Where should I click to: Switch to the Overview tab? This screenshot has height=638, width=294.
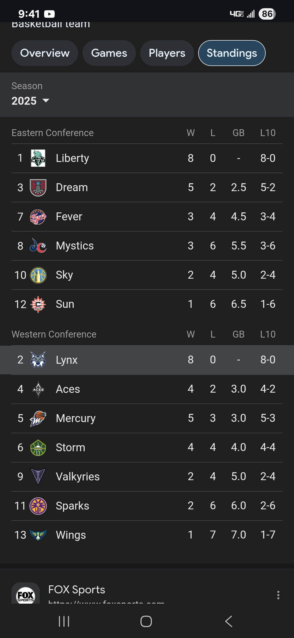click(45, 53)
